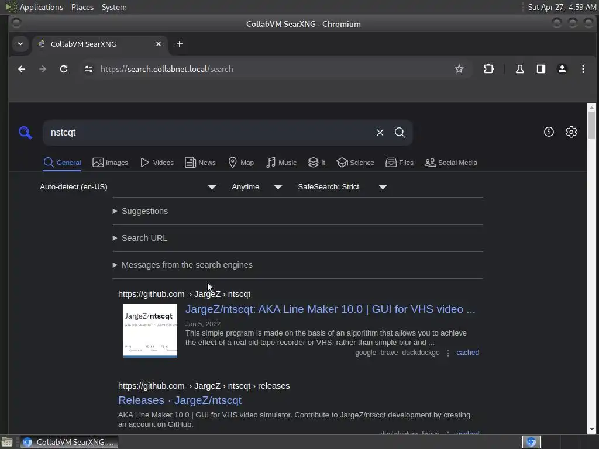The height and width of the screenshot is (449, 599).
Task: Open the Places menu
Action: [82, 7]
